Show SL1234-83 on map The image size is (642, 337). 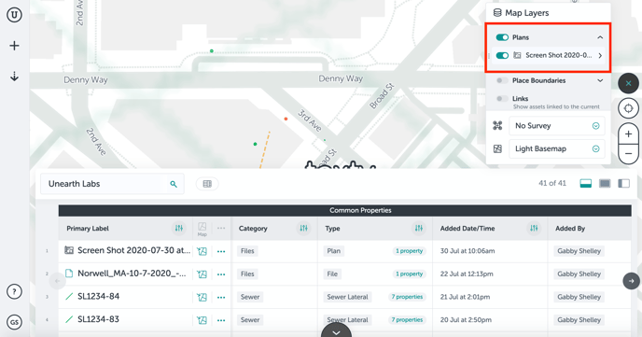click(202, 320)
